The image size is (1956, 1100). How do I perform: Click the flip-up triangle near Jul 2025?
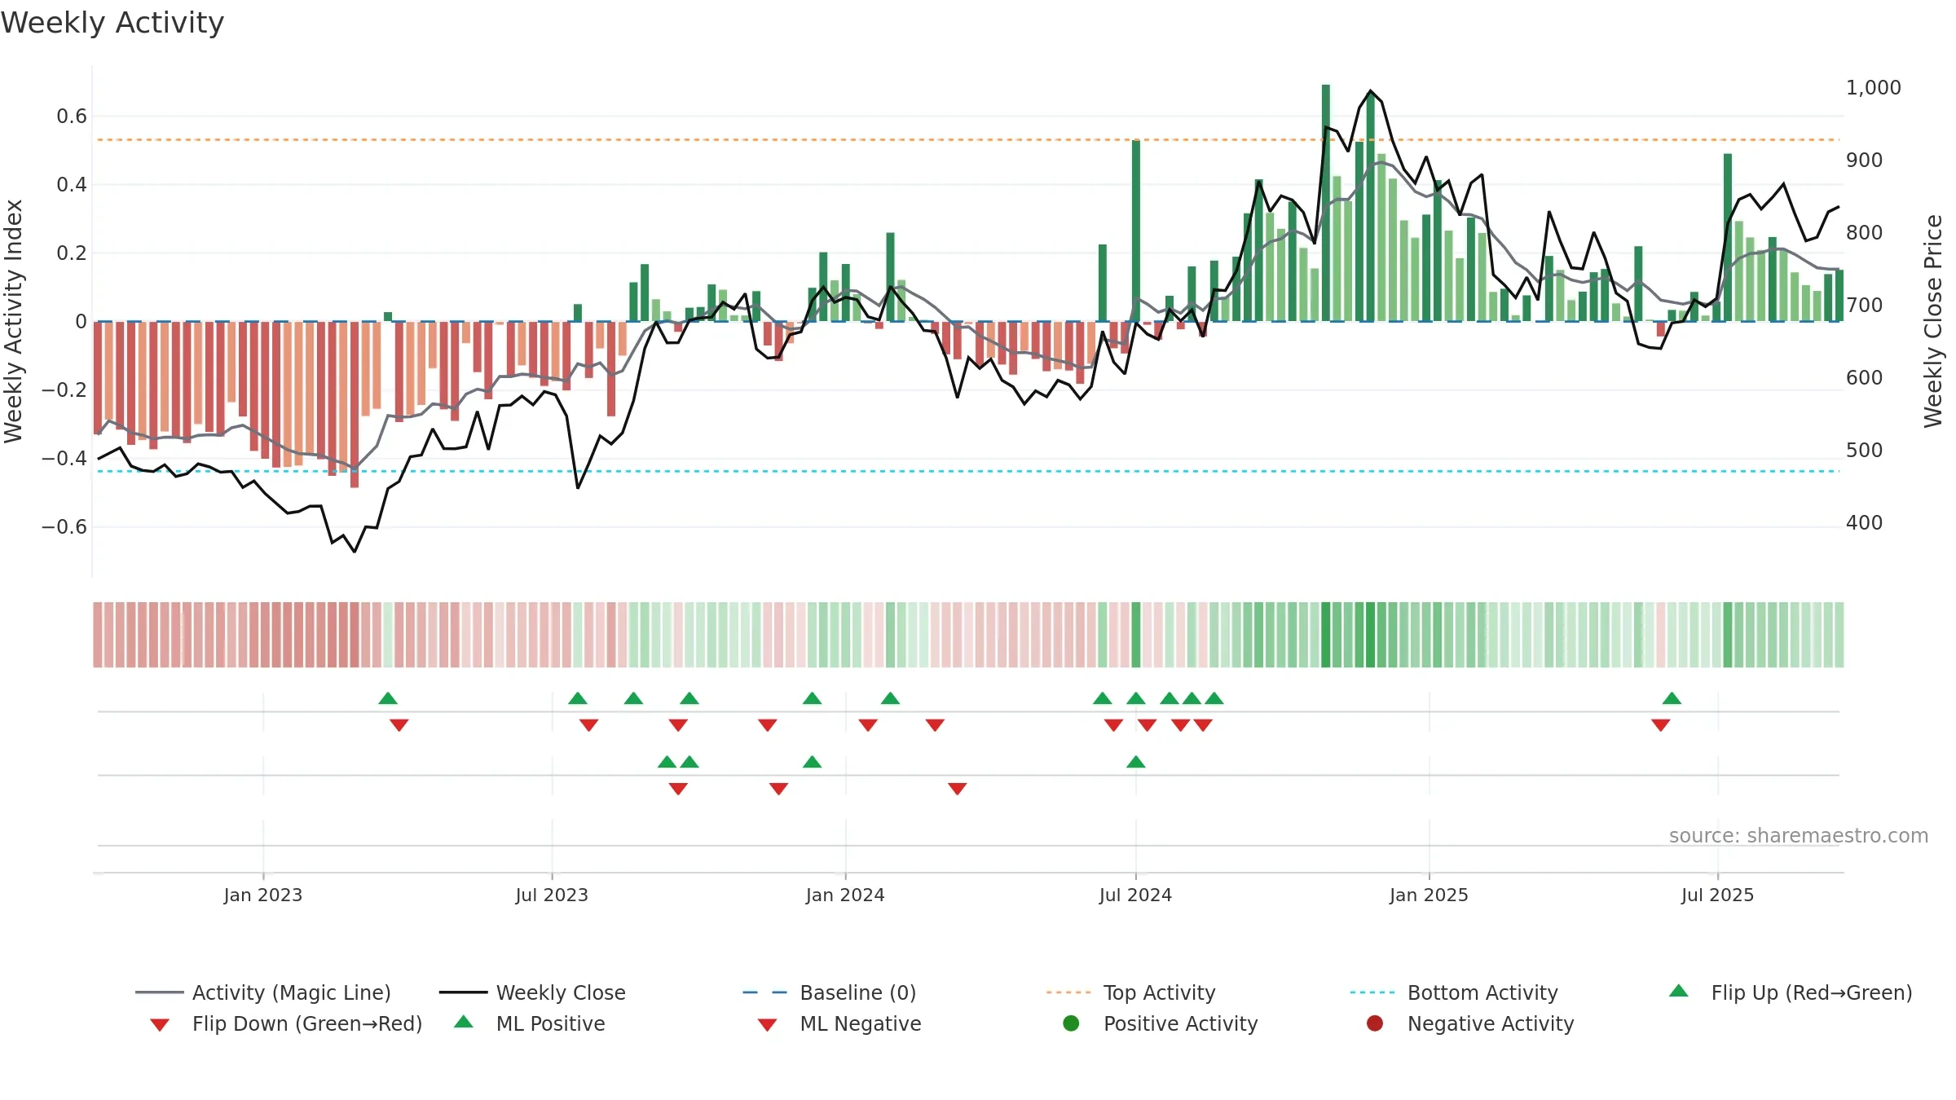point(1672,698)
